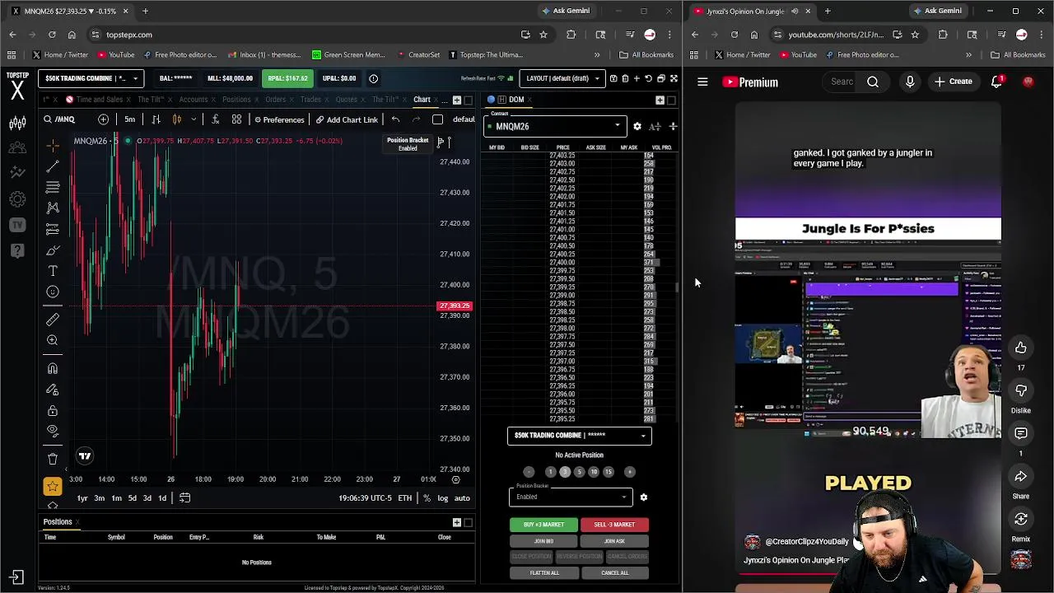Image resolution: width=1054 pixels, height=593 pixels.
Task: Click the fullscreen expand icon in top bar
Action: tap(674, 78)
